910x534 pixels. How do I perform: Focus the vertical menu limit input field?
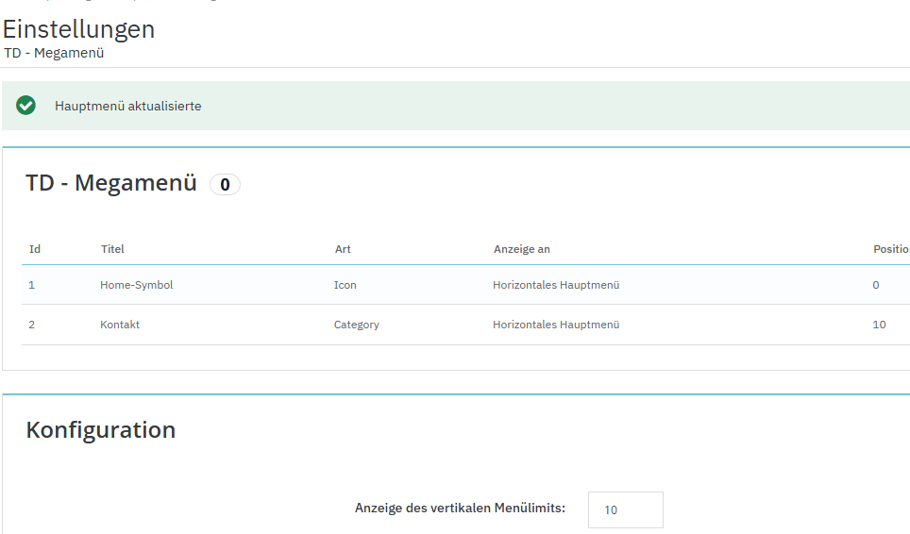[x=626, y=509]
